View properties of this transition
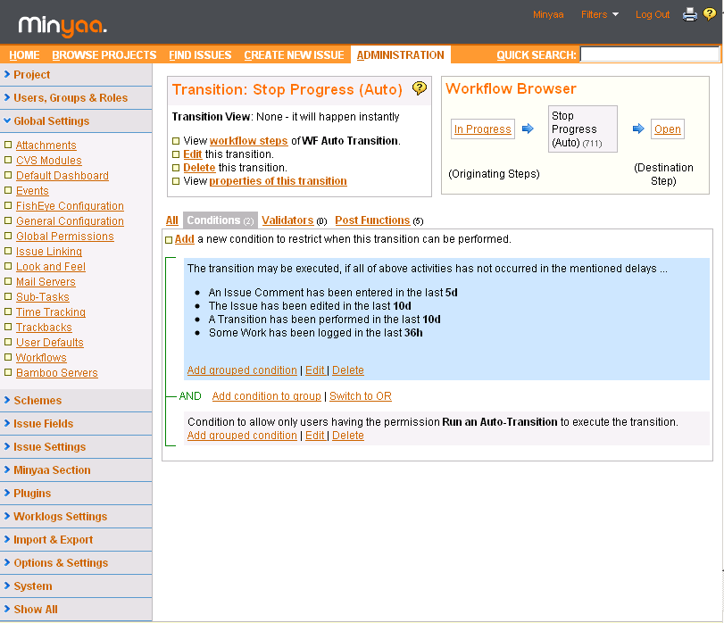Screen dimensions: 724x623 (278, 181)
